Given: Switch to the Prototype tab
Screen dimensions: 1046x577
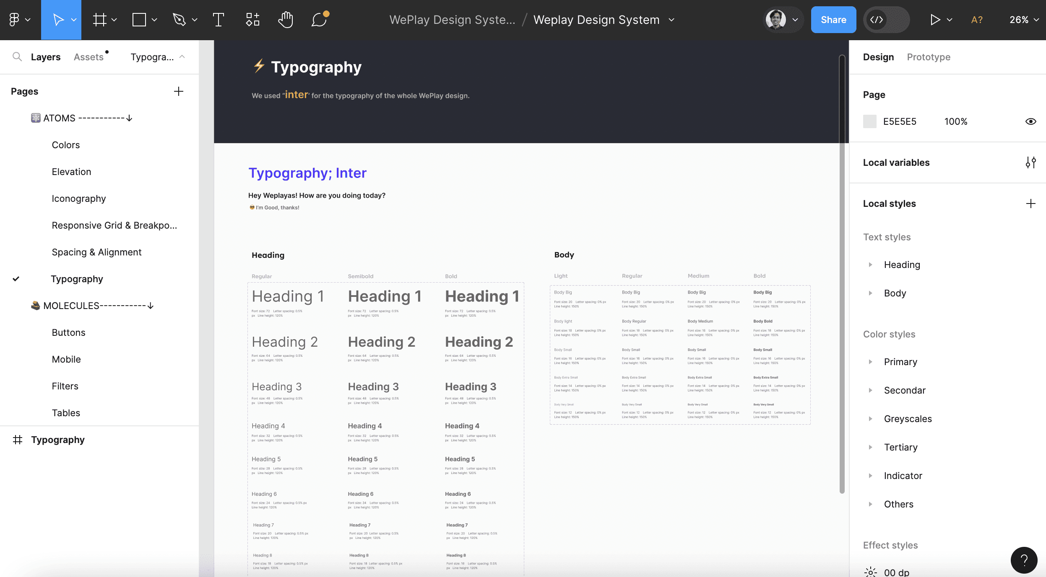Looking at the screenshot, I should pos(928,57).
